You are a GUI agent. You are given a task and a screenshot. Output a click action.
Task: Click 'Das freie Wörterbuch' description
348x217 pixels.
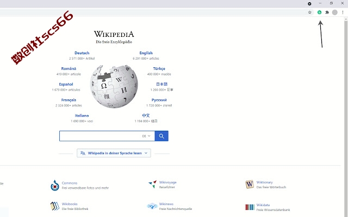click(x=271, y=187)
